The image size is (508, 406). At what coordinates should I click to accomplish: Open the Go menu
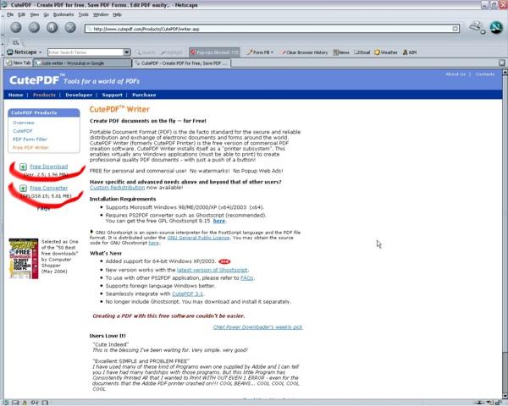pos(47,14)
